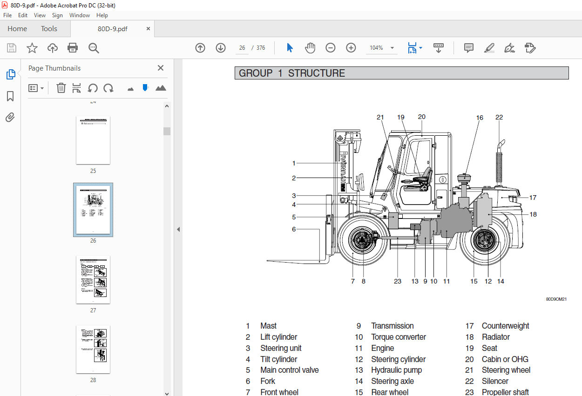Click the thumbnails scrollbar thumb
This screenshot has height=396, width=582.
[167, 131]
